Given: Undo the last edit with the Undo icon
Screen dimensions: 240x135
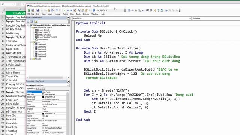Looking at the screenshot, I should point(57,10).
